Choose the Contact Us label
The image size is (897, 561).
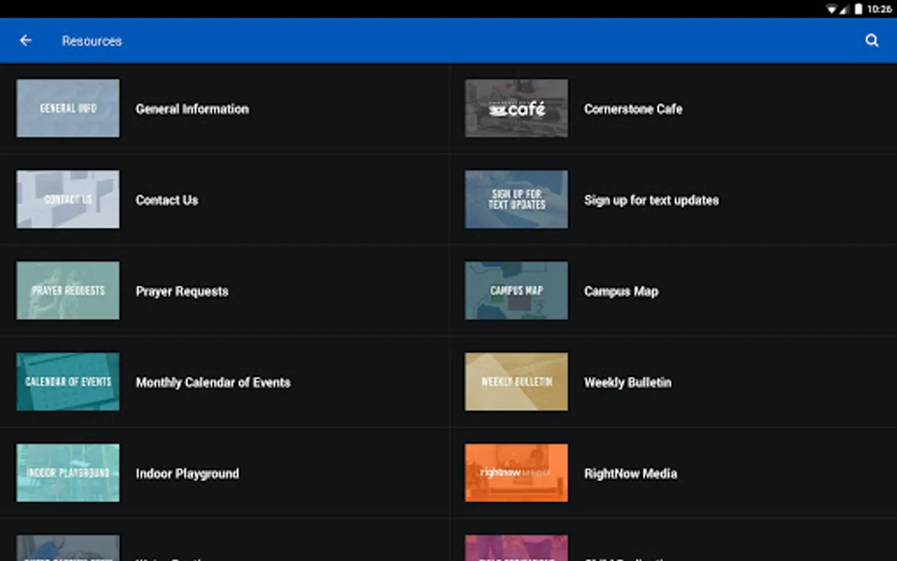click(x=167, y=200)
